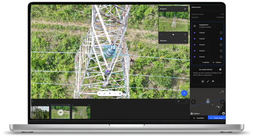Click the Navigator preview image
This screenshot has height=137, width=253.
tap(173, 22)
